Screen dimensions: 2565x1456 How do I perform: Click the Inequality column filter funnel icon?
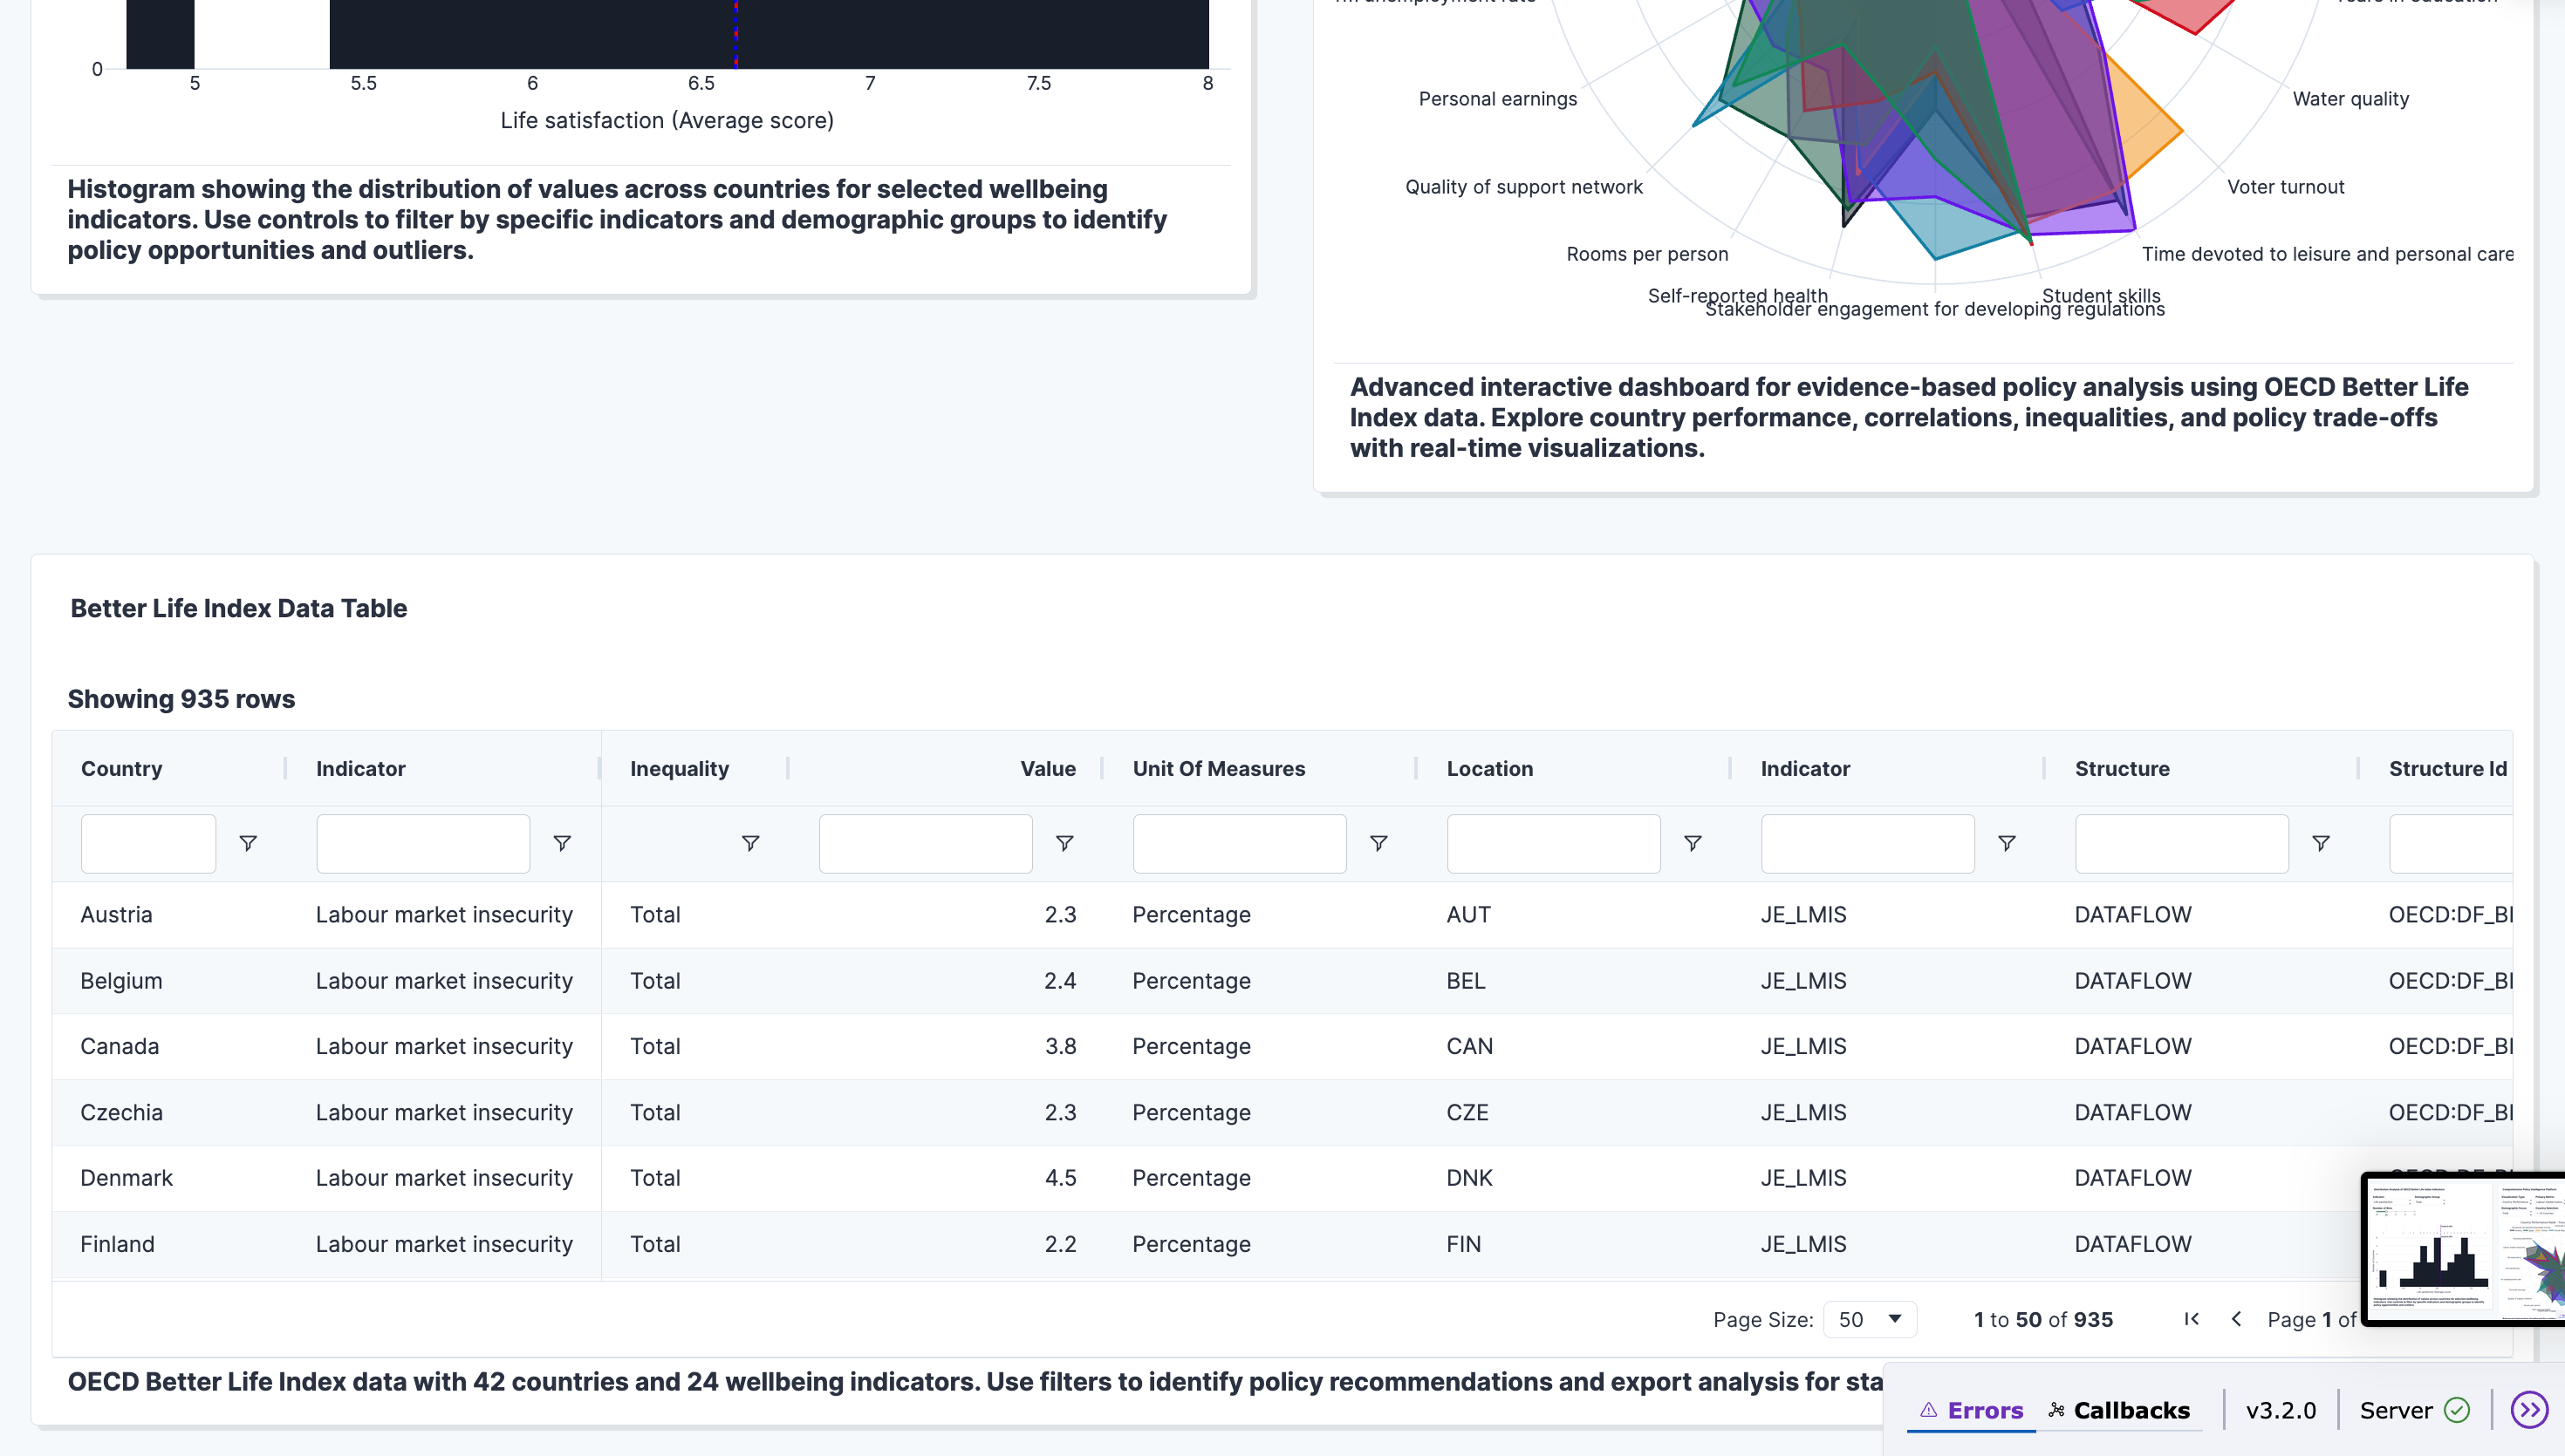click(x=750, y=843)
